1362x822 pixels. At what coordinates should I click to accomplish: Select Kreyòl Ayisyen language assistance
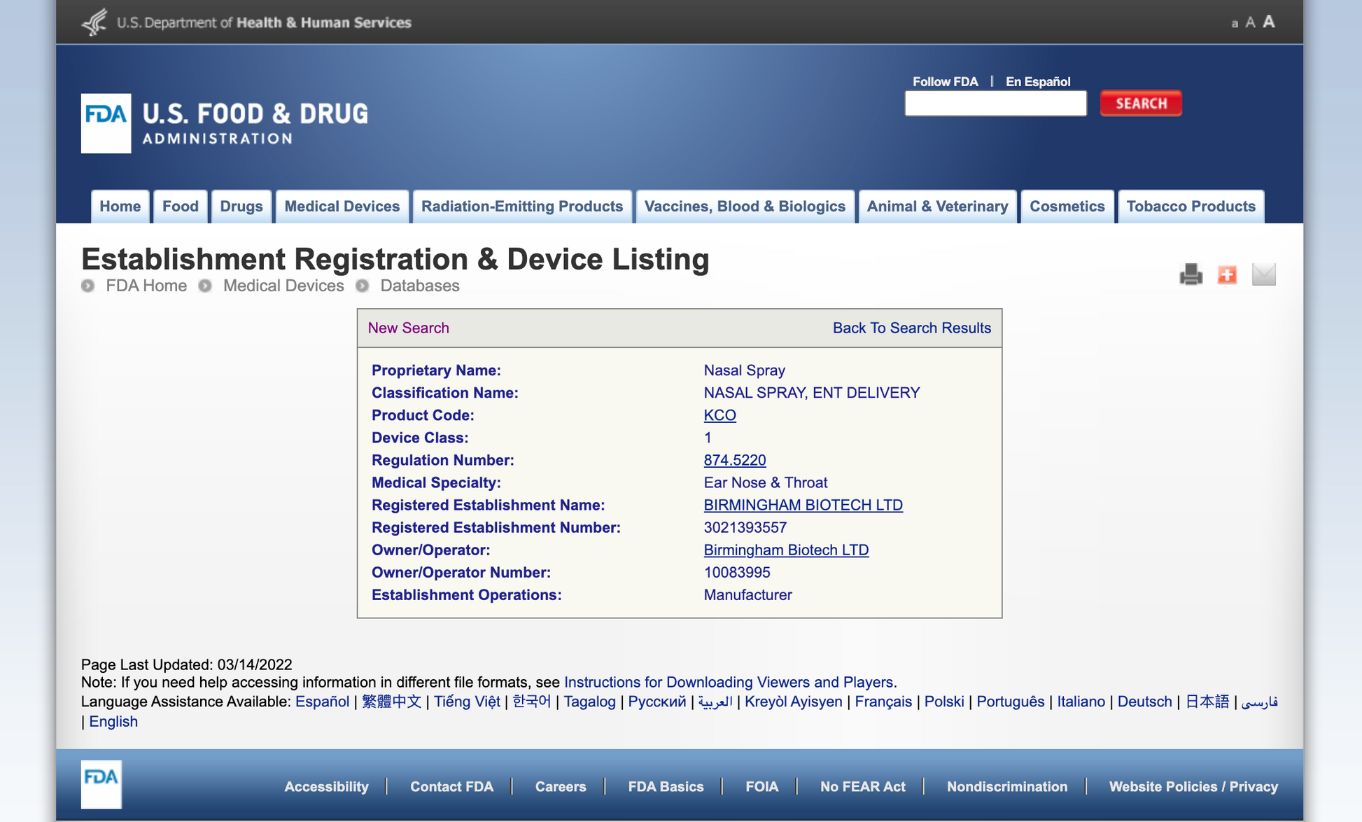(793, 702)
